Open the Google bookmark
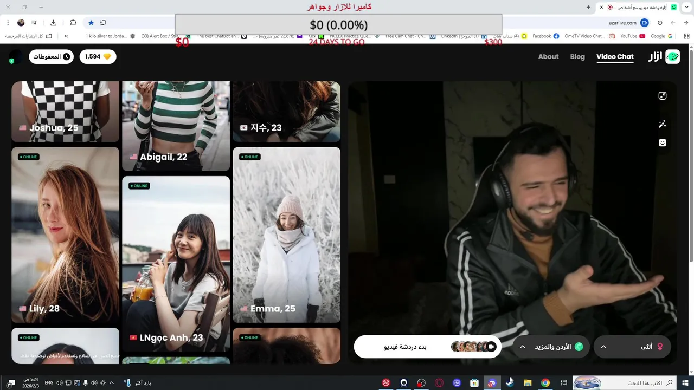 click(661, 36)
